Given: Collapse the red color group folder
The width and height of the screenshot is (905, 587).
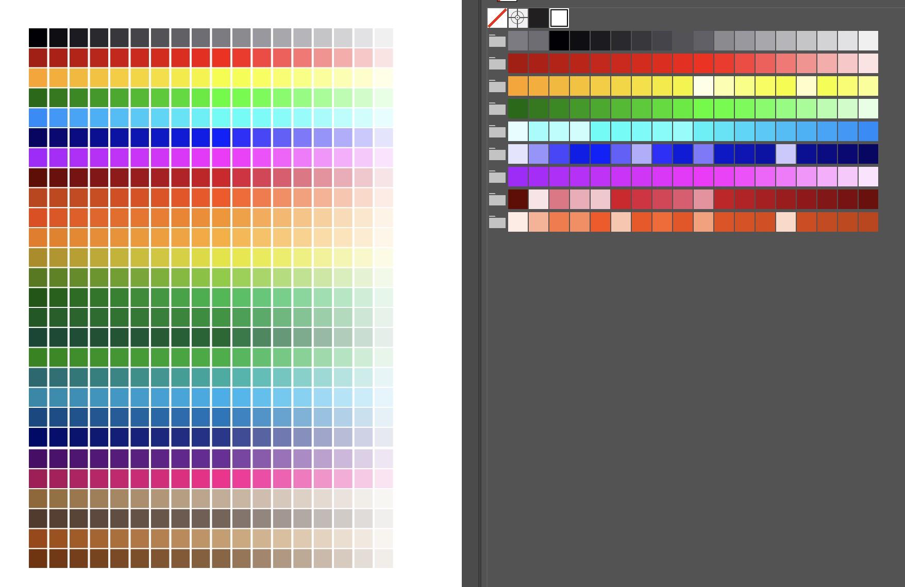Looking at the screenshot, I should click(x=497, y=63).
